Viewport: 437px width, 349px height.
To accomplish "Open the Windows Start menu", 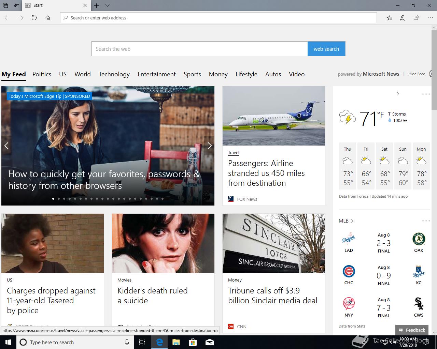I will coord(8,342).
